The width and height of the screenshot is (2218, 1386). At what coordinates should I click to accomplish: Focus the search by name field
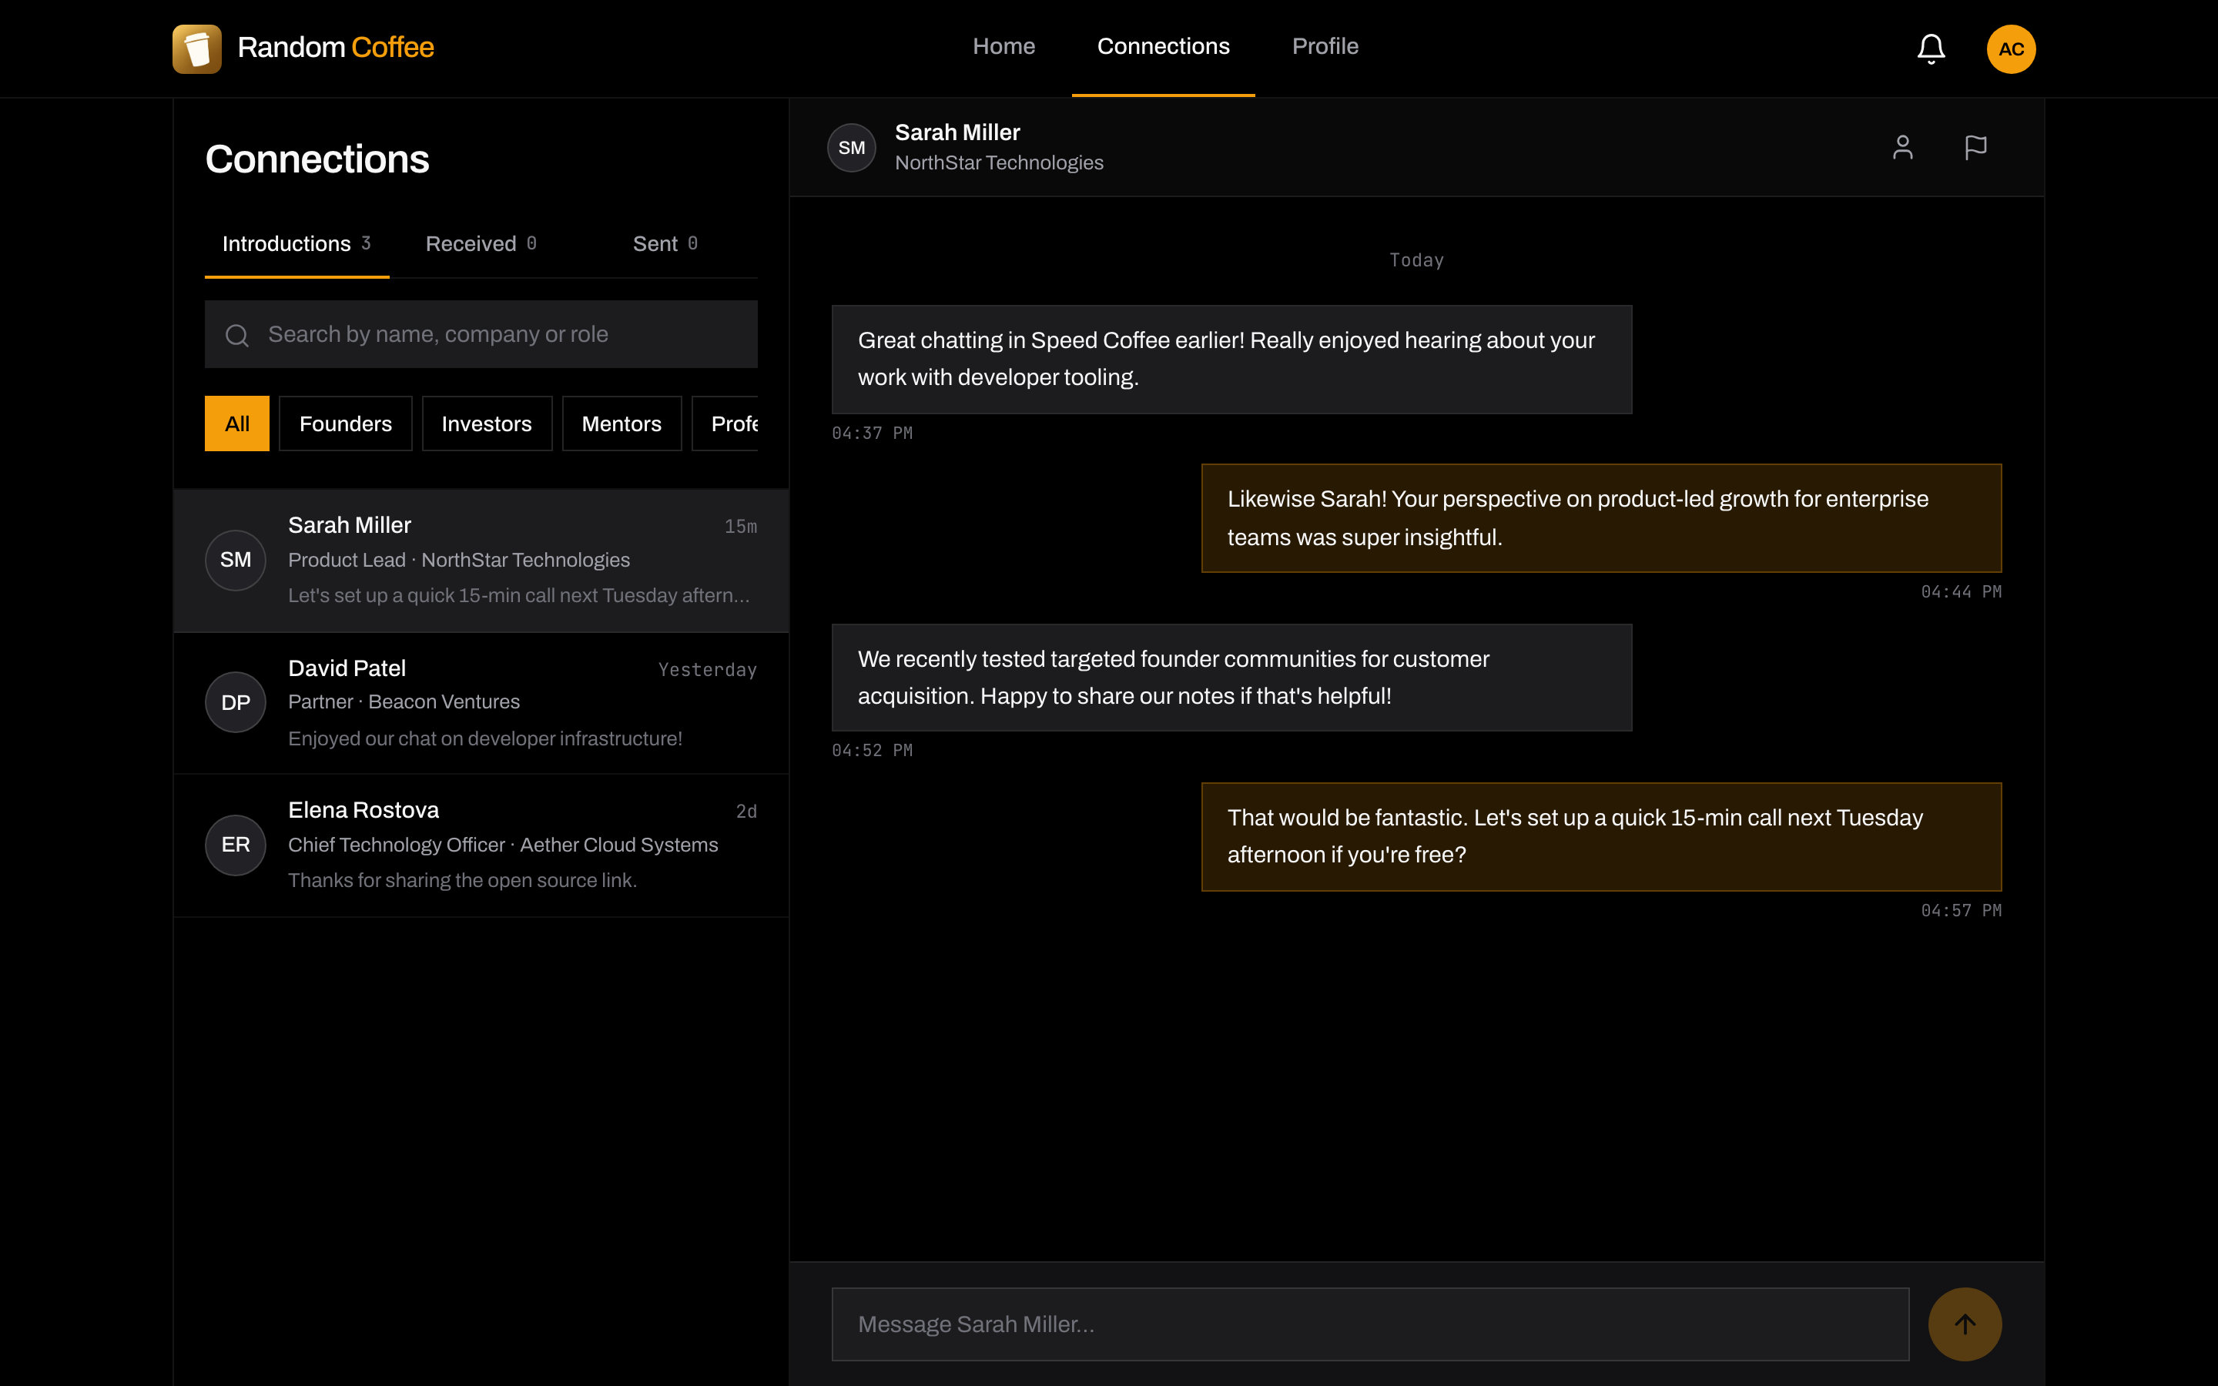click(481, 335)
